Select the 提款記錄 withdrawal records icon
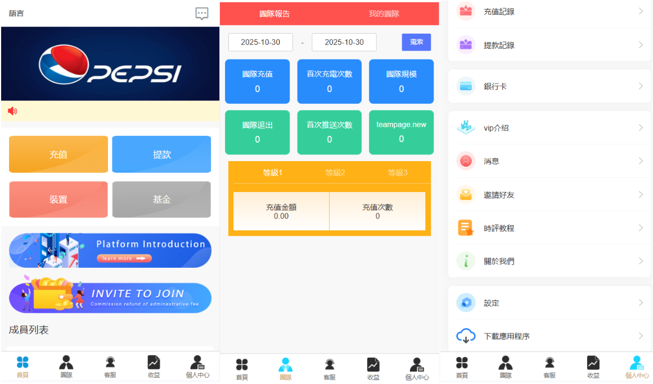Viewport: 653px width, 384px height. 466,44
